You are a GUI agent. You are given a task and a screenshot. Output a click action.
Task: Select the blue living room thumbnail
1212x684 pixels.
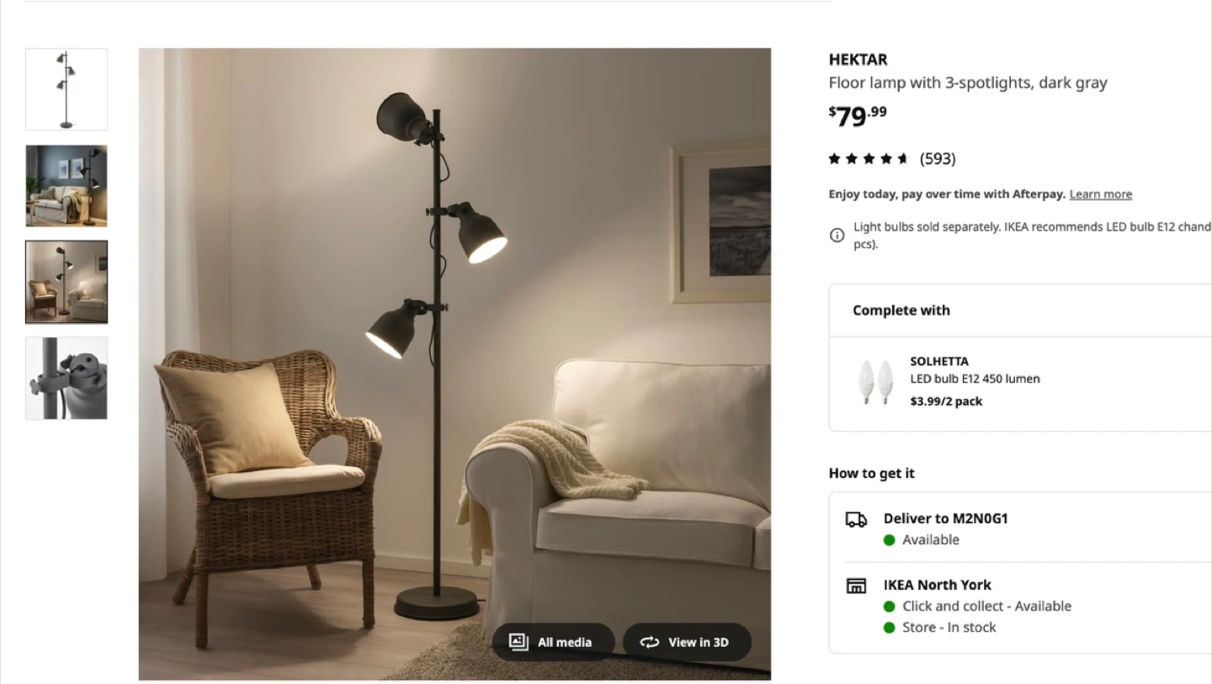[x=66, y=186]
